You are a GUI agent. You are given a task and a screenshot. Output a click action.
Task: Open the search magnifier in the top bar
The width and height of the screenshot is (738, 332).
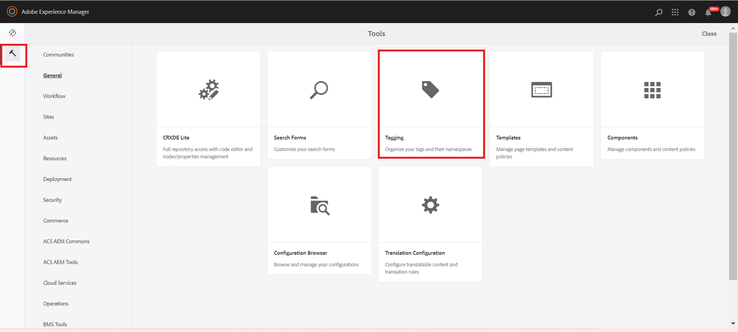[659, 12]
